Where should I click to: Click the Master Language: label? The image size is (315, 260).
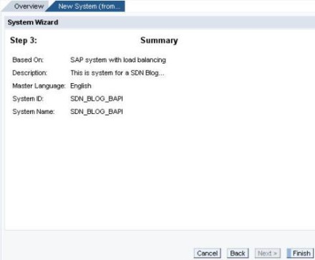click(x=39, y=86)
